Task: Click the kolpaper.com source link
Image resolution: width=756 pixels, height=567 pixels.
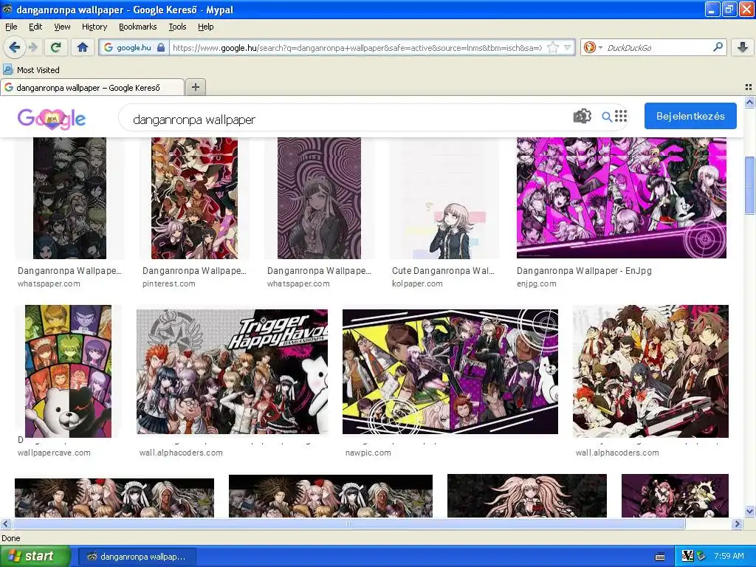Action: (417, 283)
